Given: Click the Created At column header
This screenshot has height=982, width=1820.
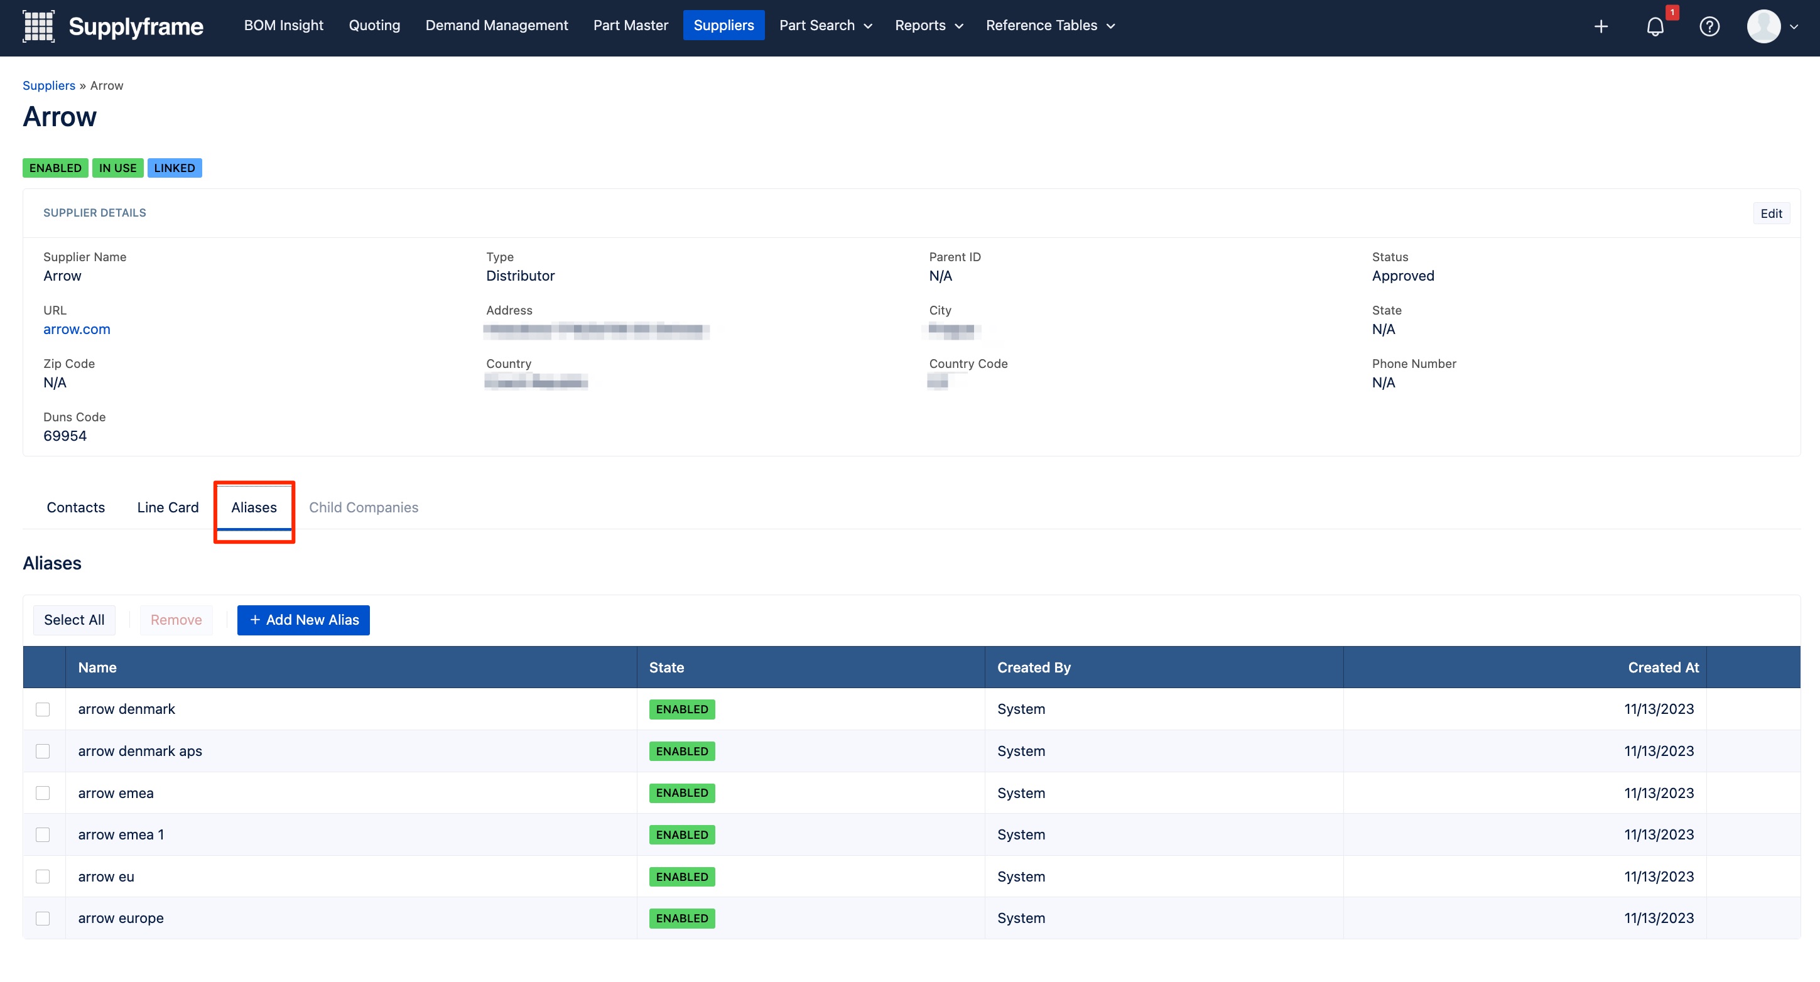Looking at the screenshot, I should point(1525,667).
